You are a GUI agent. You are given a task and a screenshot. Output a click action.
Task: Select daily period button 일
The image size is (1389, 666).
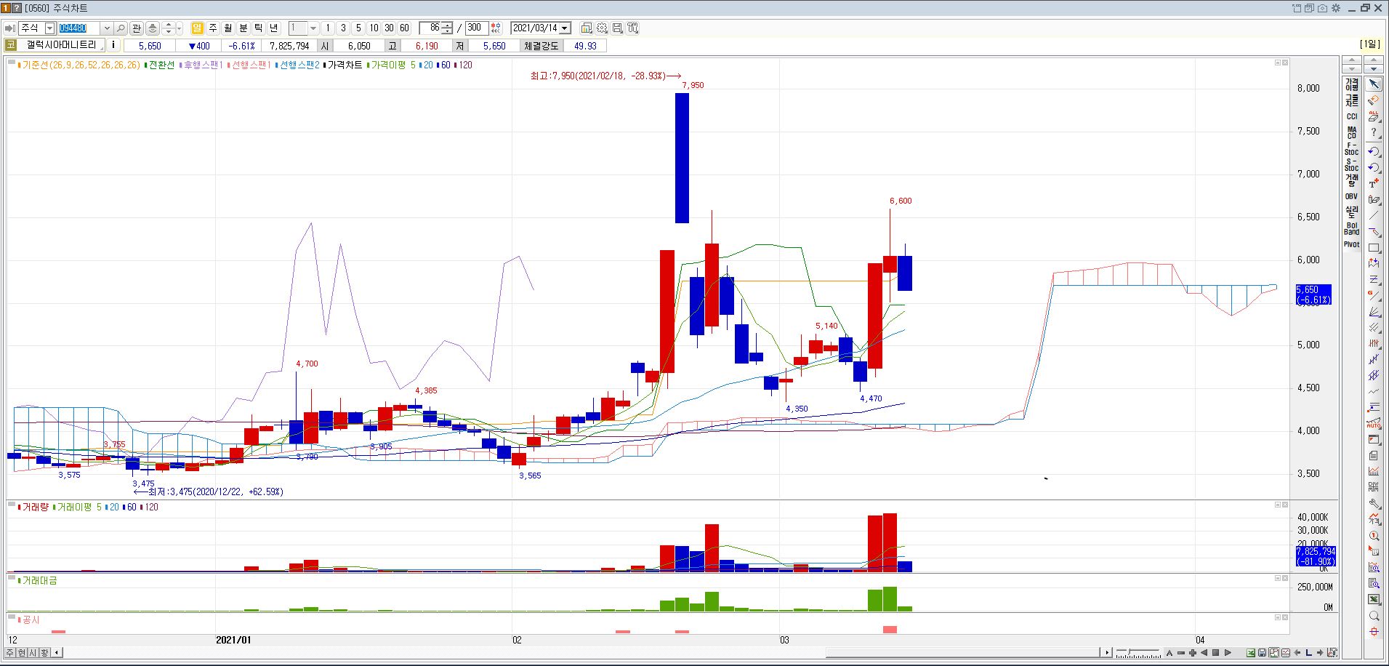(197, 28)
